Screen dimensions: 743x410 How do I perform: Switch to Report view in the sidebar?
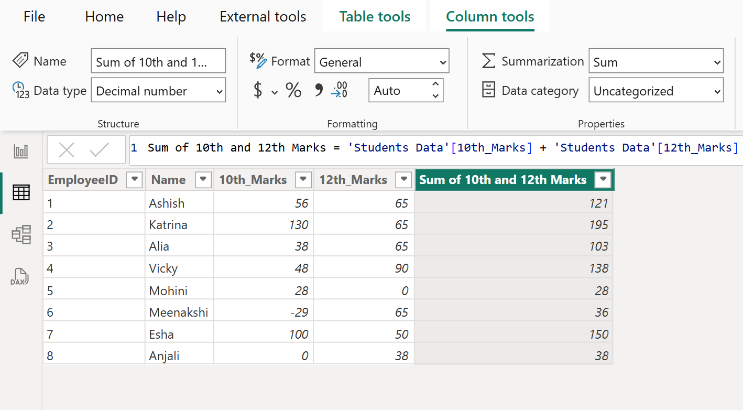coord(20,151)
